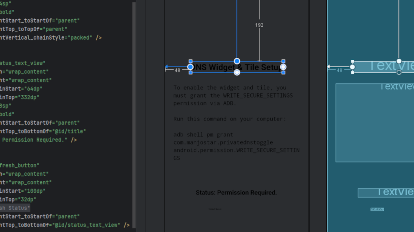The height and width of the screenshot is (232, 414).
Task: Place cursor in the chainStyle="packed" code line
Action: pyautogui.click(x=49, y=38)
